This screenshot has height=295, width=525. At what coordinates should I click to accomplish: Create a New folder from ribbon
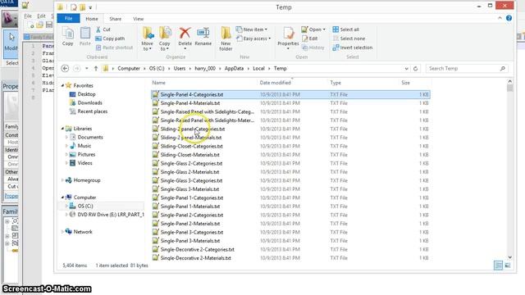click(226, 39)
